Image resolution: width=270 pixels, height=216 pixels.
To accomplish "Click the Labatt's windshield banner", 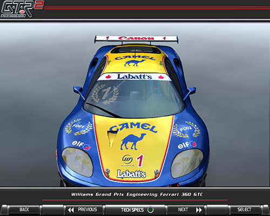I will pos(134,77).
